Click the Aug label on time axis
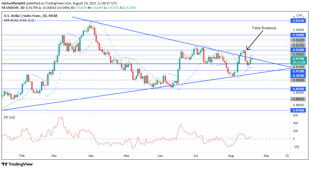310x169 pixels. click(231, 156)
